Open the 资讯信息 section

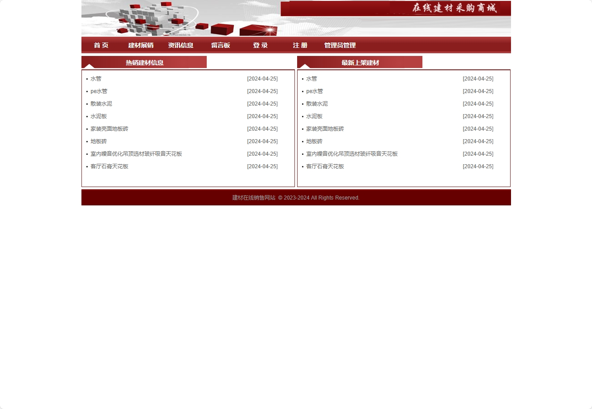coord(181,45)
